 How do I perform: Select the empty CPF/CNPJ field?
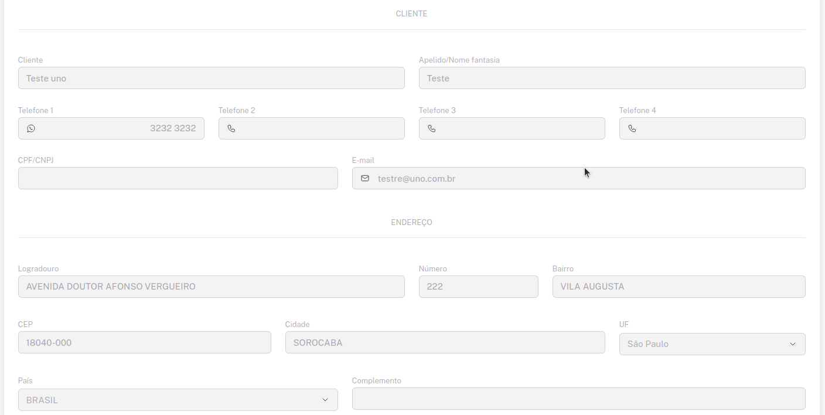[x=178, y=178]
